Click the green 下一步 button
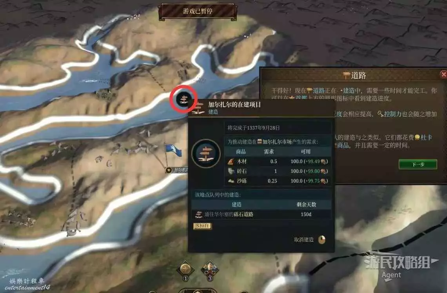Image resolution: width=447 pixels, height=293 pixels. 418,164
